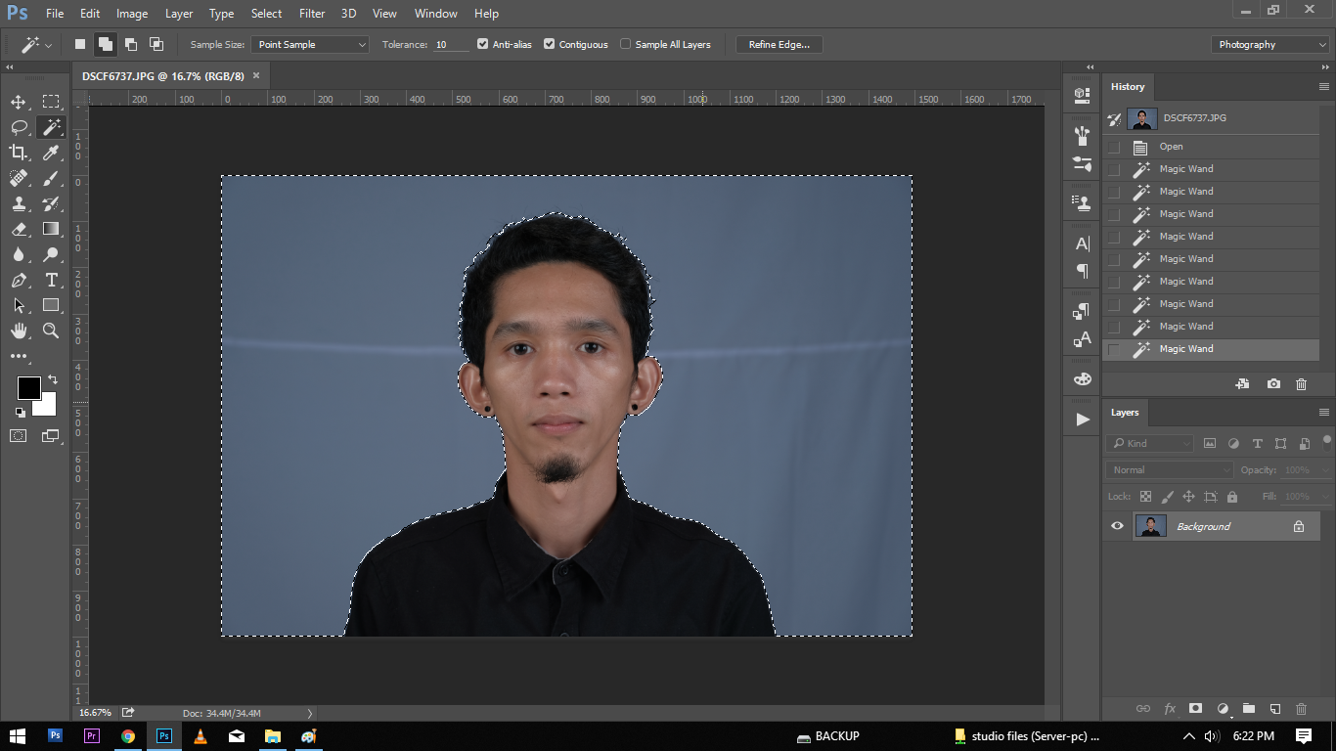Open the Select menu

click(x=266, y=14)
